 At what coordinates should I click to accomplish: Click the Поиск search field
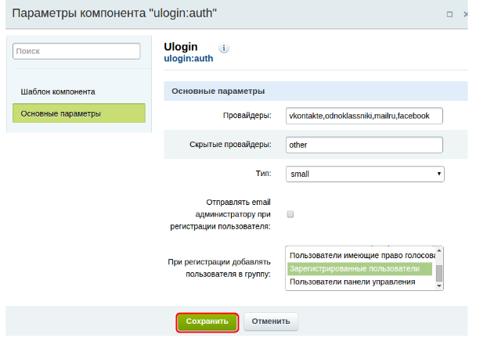tap(77, 51)
